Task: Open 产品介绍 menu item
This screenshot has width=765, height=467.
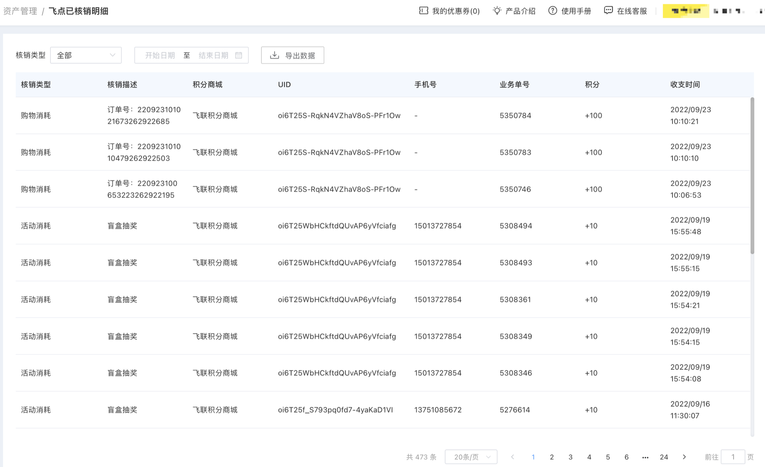Action: coord(520,11)
